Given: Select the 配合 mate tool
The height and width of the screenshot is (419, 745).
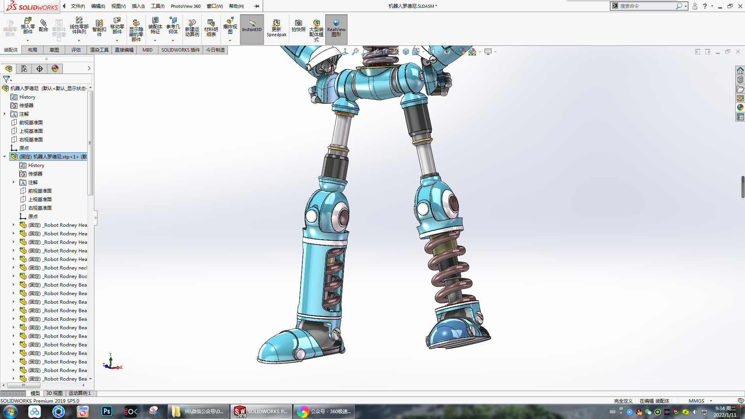Looking at the screenshot, I should tap(43, 26).
